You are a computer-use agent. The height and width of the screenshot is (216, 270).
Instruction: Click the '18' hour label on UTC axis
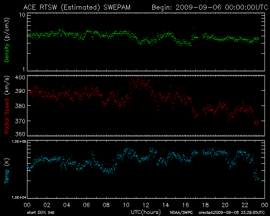tap(205, 205)
